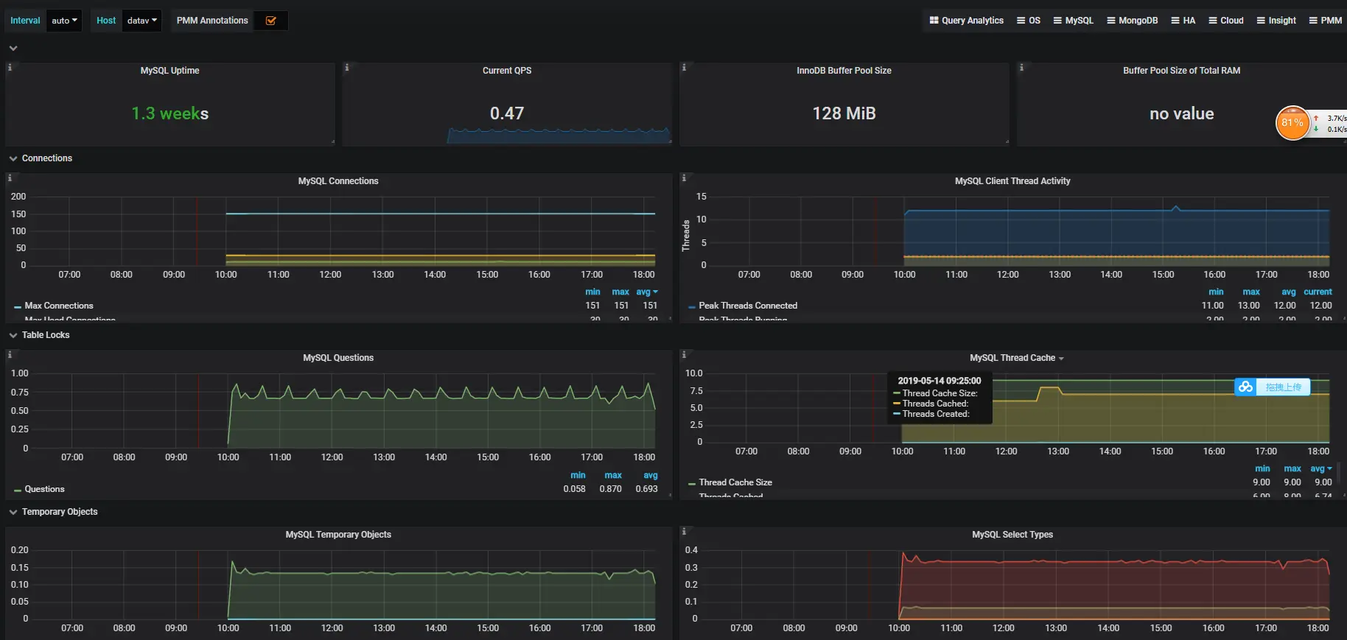Open MySQL Select Types panel title menu

[x=1012, y=535]
